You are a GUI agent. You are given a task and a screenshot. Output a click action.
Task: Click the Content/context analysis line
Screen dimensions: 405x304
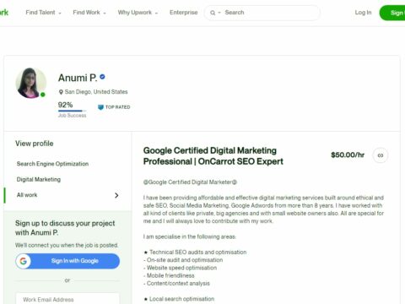176,283
